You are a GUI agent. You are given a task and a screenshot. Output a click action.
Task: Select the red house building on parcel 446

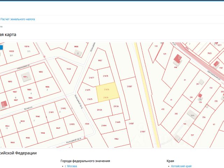pyautogui.click(x=178, y=58)
